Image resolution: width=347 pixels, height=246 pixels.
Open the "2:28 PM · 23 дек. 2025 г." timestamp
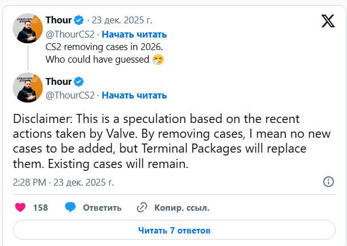click(64, 183)
